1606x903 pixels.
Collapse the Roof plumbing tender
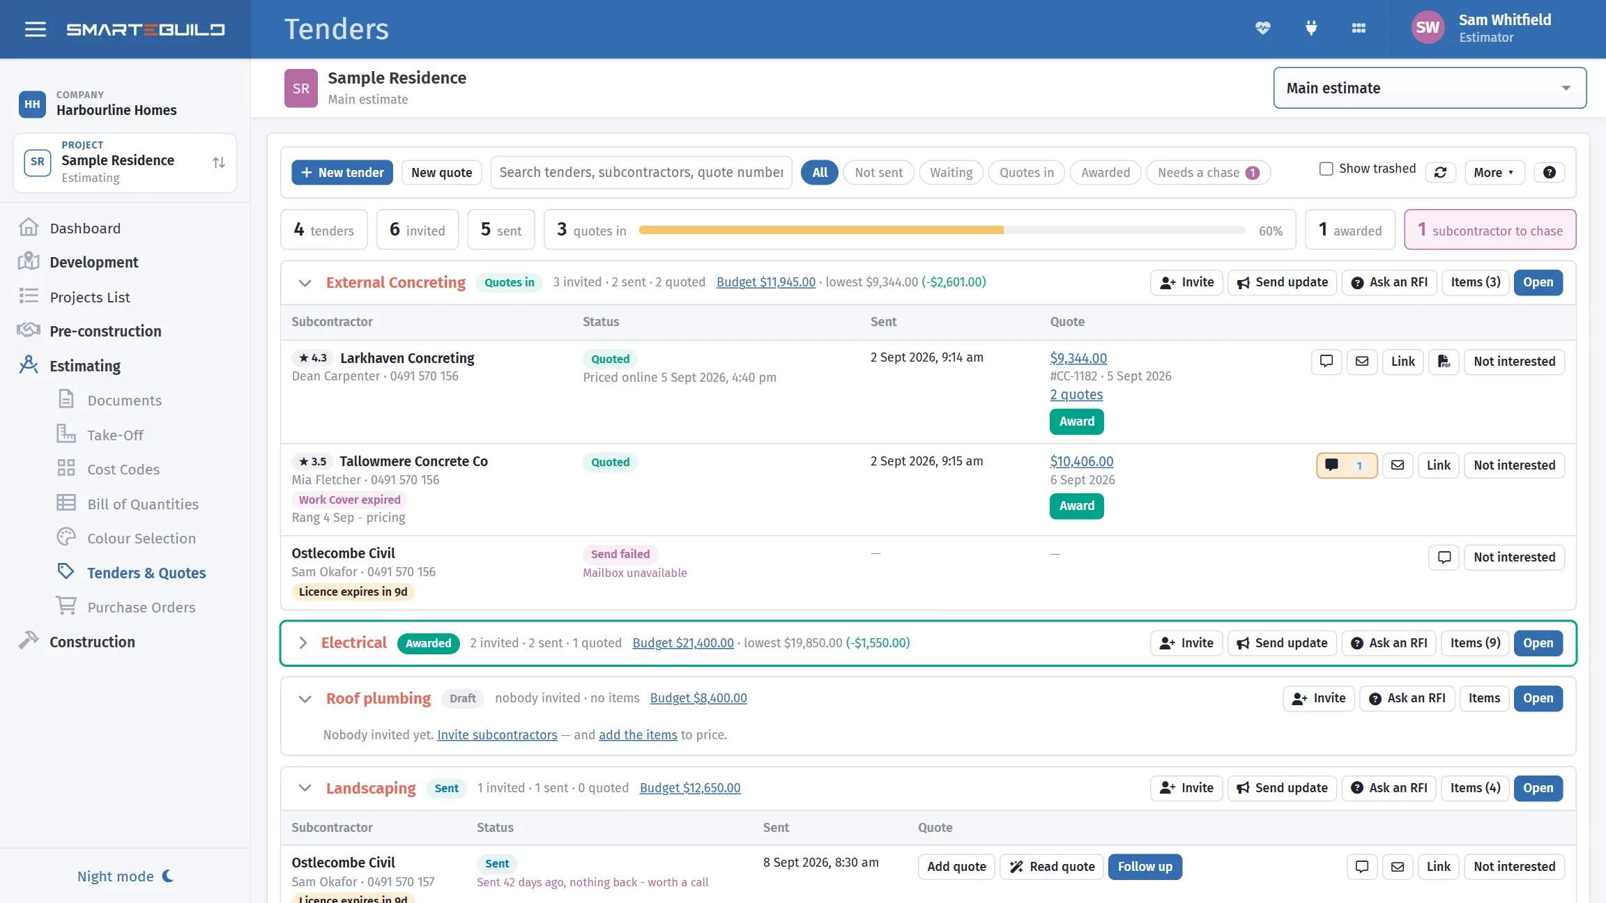click(x=305, y=699)
